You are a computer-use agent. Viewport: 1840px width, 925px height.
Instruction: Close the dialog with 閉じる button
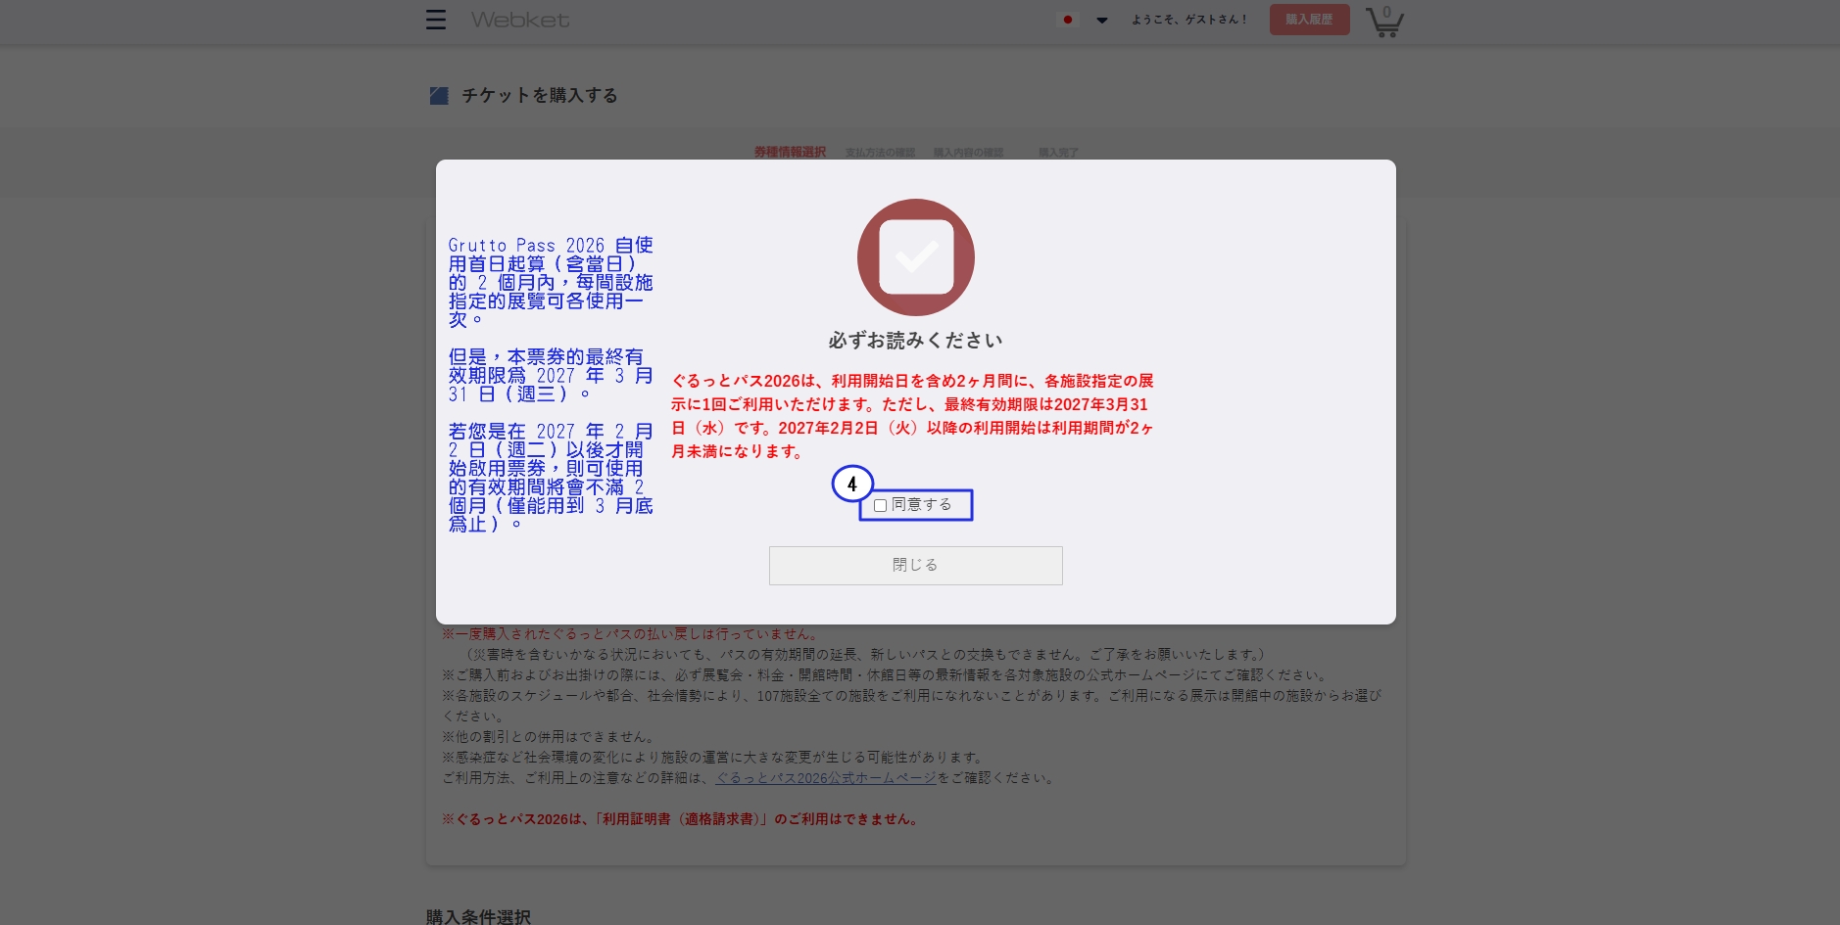(x=915, y=566)
